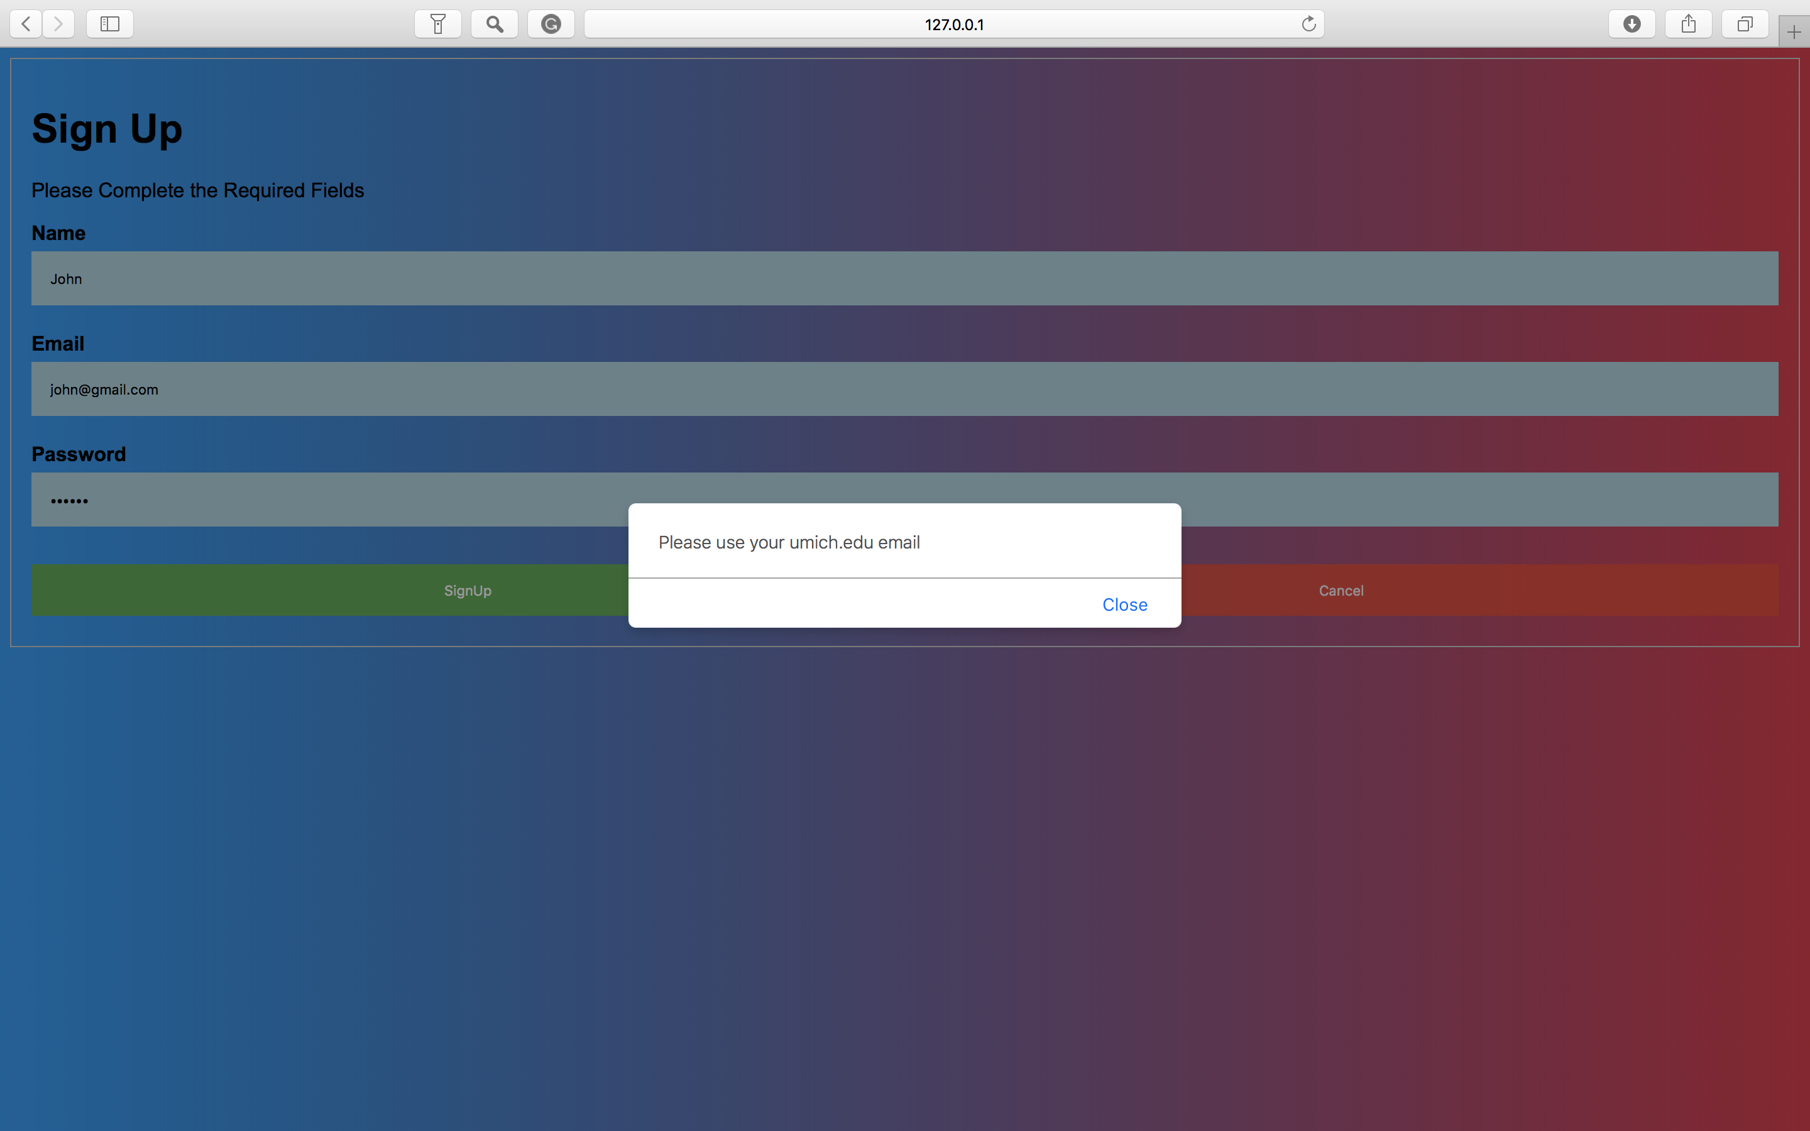1810x1131 pixels.
Task: Reload the current page
Action: (1308, 24)
